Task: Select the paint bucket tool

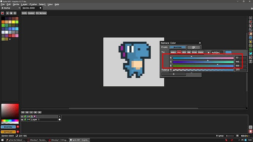Action: click(250, 42)
